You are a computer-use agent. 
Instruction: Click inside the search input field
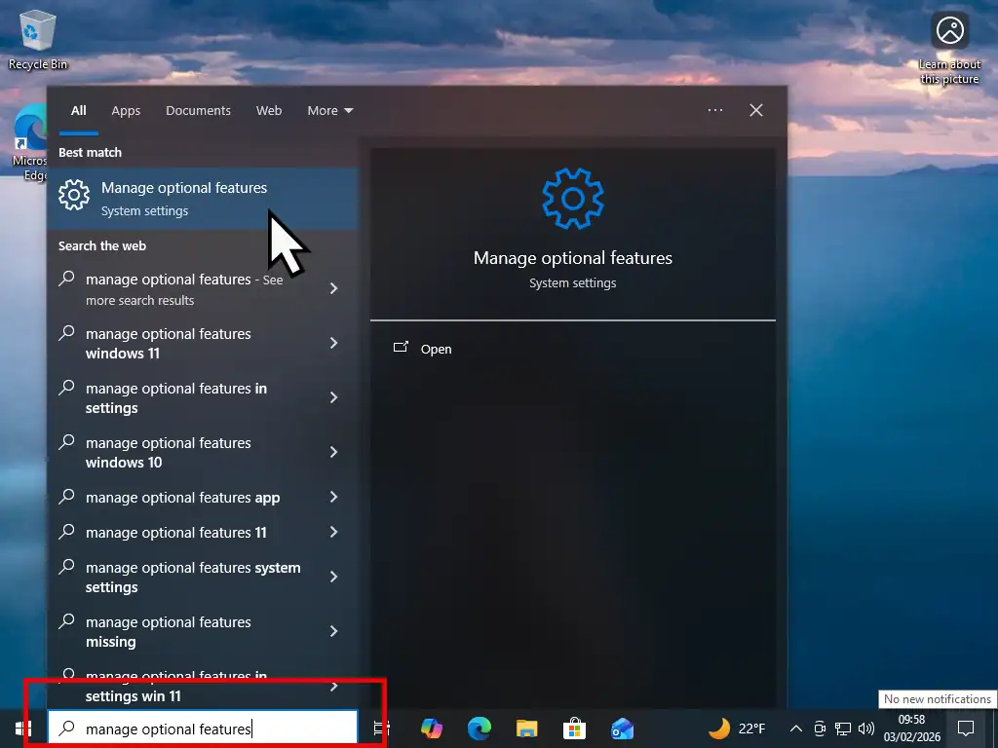[195, 729]
